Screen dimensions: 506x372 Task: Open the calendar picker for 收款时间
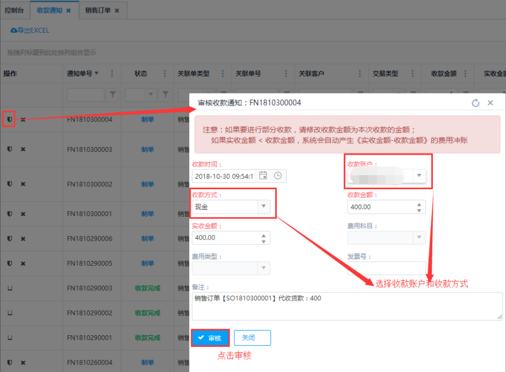263,175
